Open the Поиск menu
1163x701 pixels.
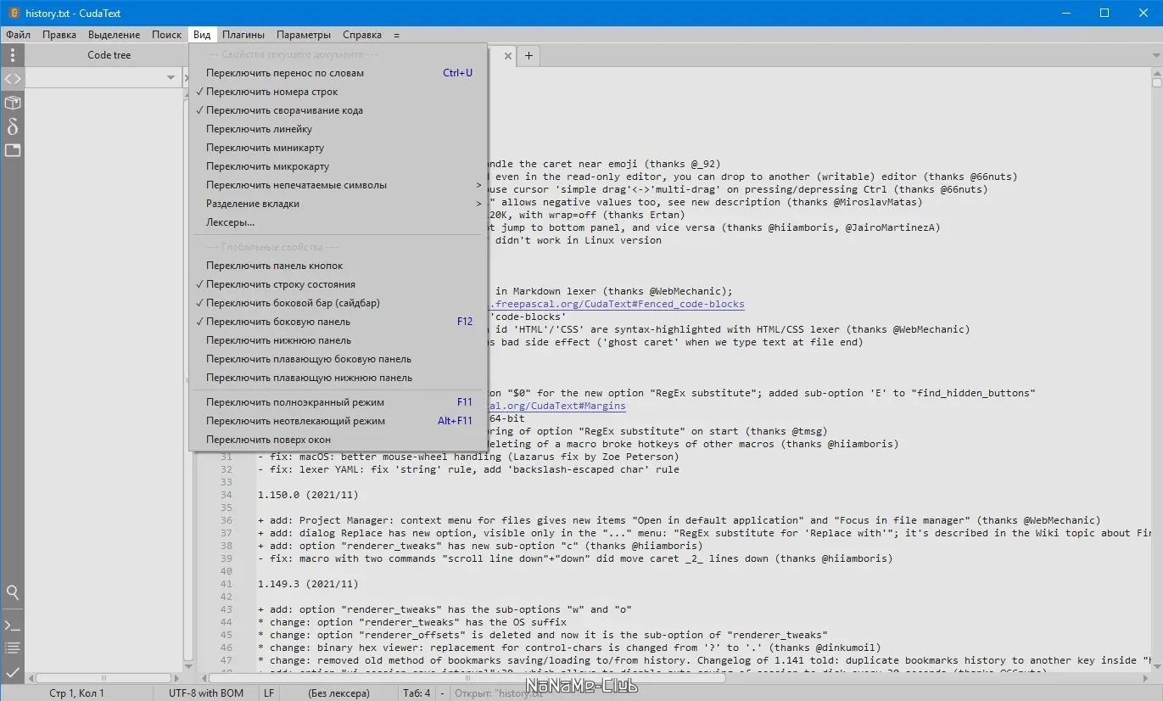167,35
